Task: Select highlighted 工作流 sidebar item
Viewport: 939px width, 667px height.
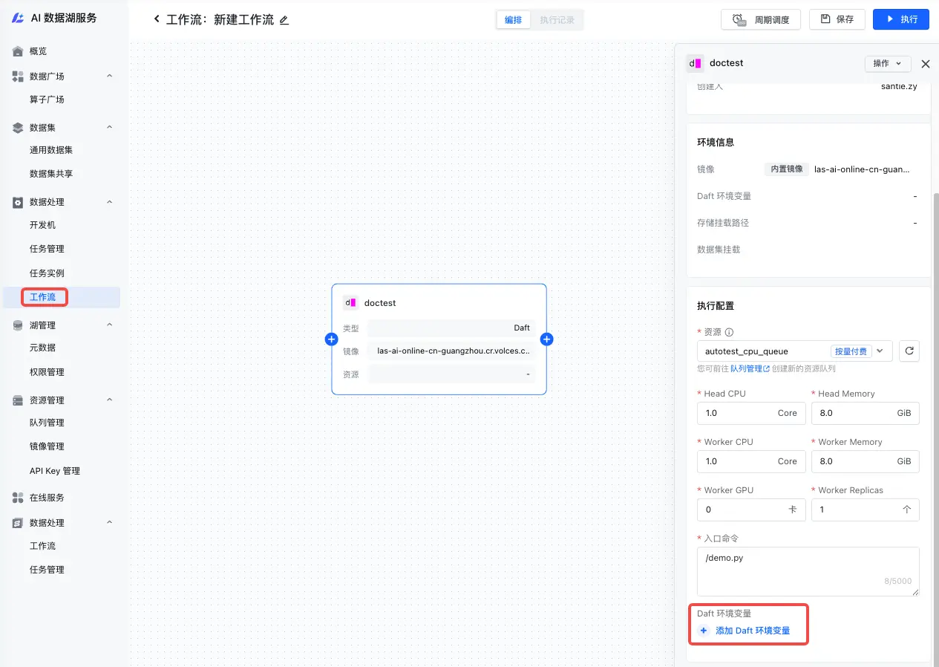Action: 62,297
